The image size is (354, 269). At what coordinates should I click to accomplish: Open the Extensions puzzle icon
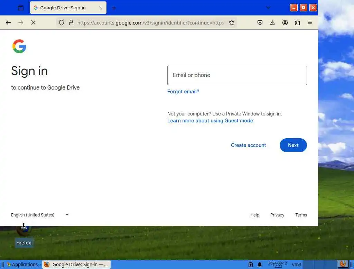(297, 22)
